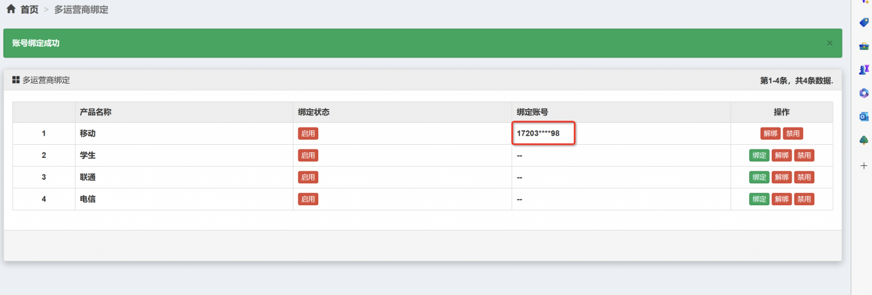The image size is (872, 295).
Task: Click the 启用 status badge for 移动
Action: coord(308,134)
